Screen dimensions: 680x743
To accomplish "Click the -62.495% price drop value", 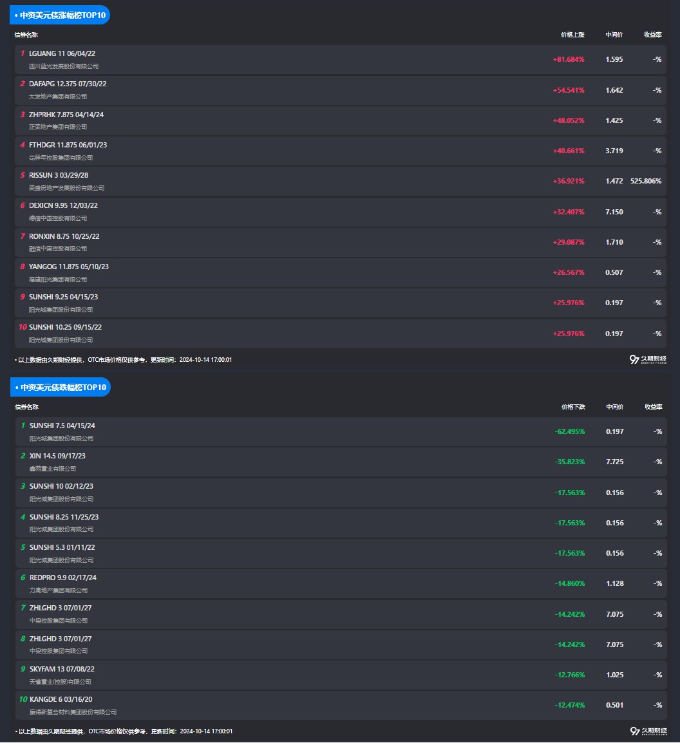I will tap(569, 431).
